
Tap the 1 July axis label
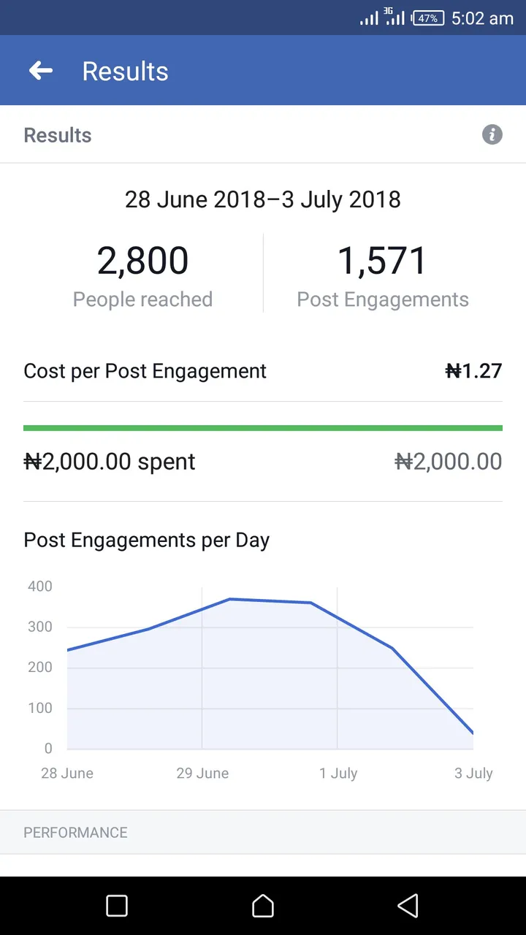click(x=338, y=773)
